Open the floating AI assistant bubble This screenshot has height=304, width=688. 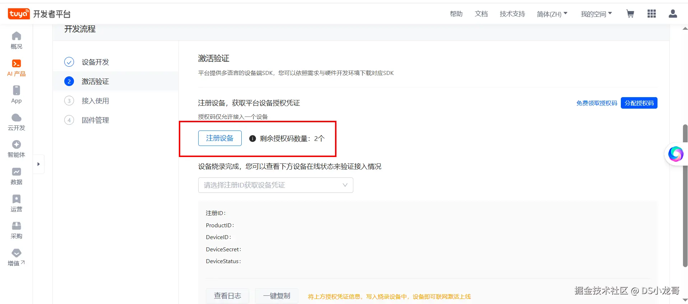point(675,154)
